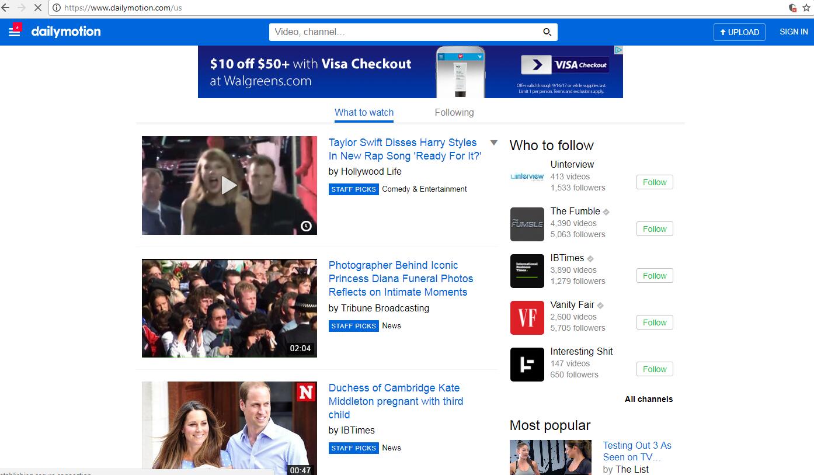
Task: Open Vanity Fair VF avatar
Action: click(527, 318)
